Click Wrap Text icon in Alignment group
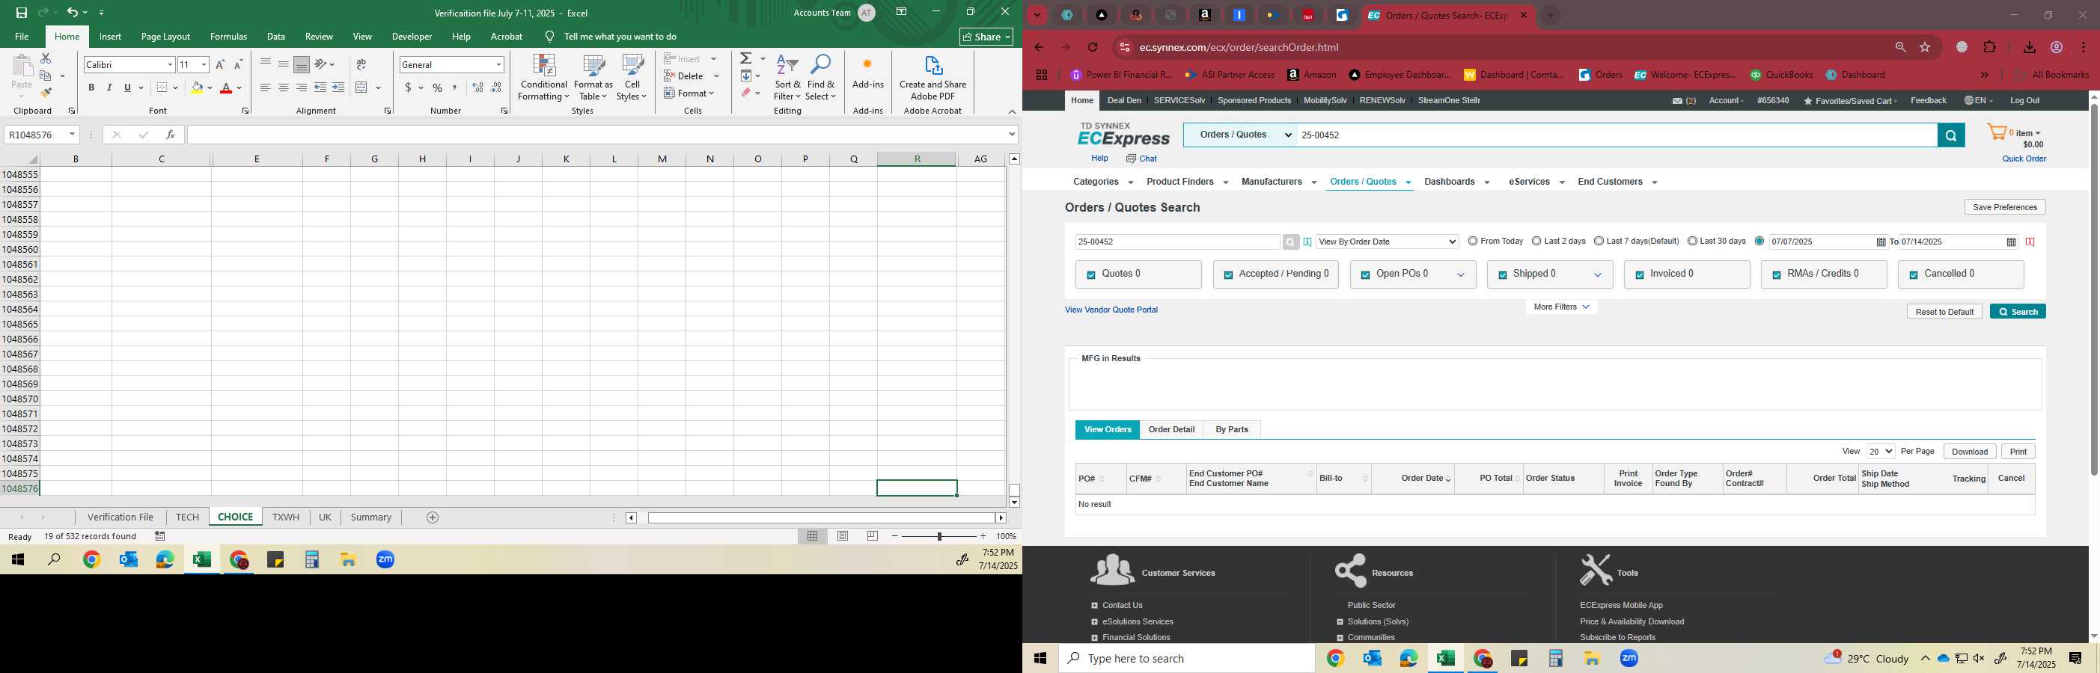The width and height of the screenshot is (2100, 673). (361, 64)
